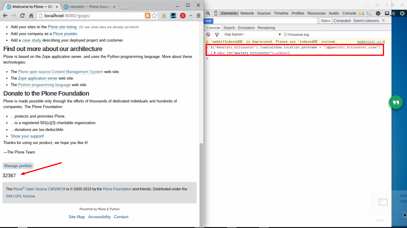
Task: Click the console input prompt line
Action: [x=298, y=58]
